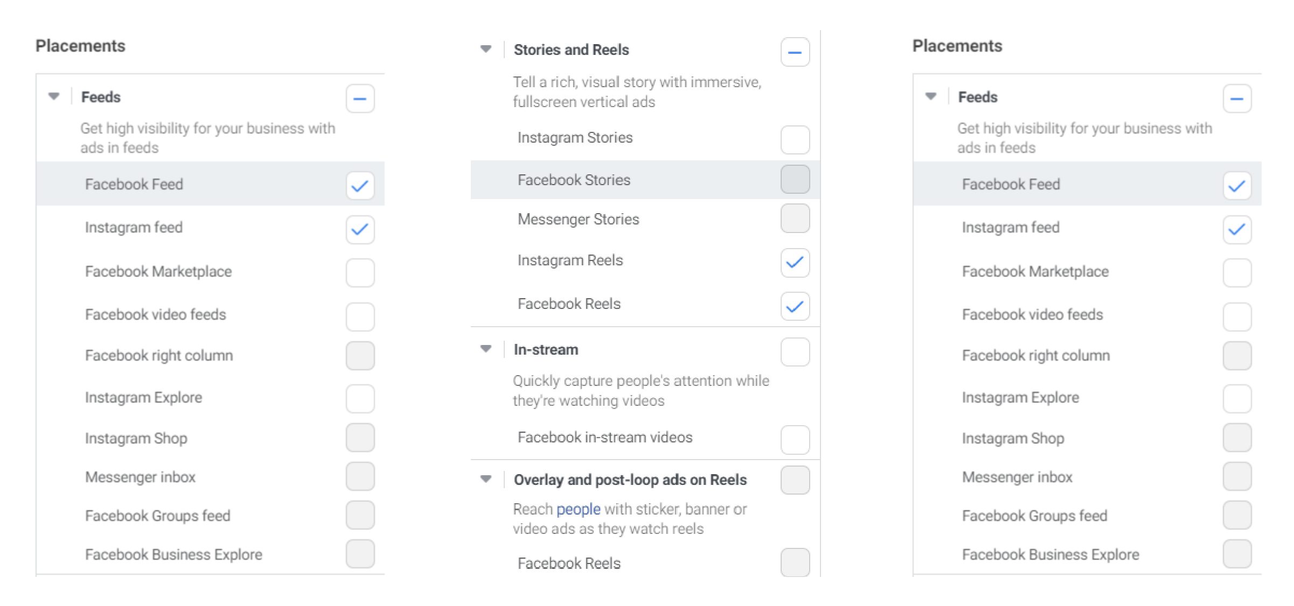This screenshot has height=606, width=1294.
Task: Click Feeds minus checkbox in right Placements panel
Action: [1237, 99]
